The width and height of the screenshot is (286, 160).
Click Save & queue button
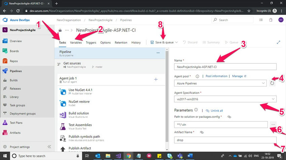pyautogui.click(x=162, y=42)
